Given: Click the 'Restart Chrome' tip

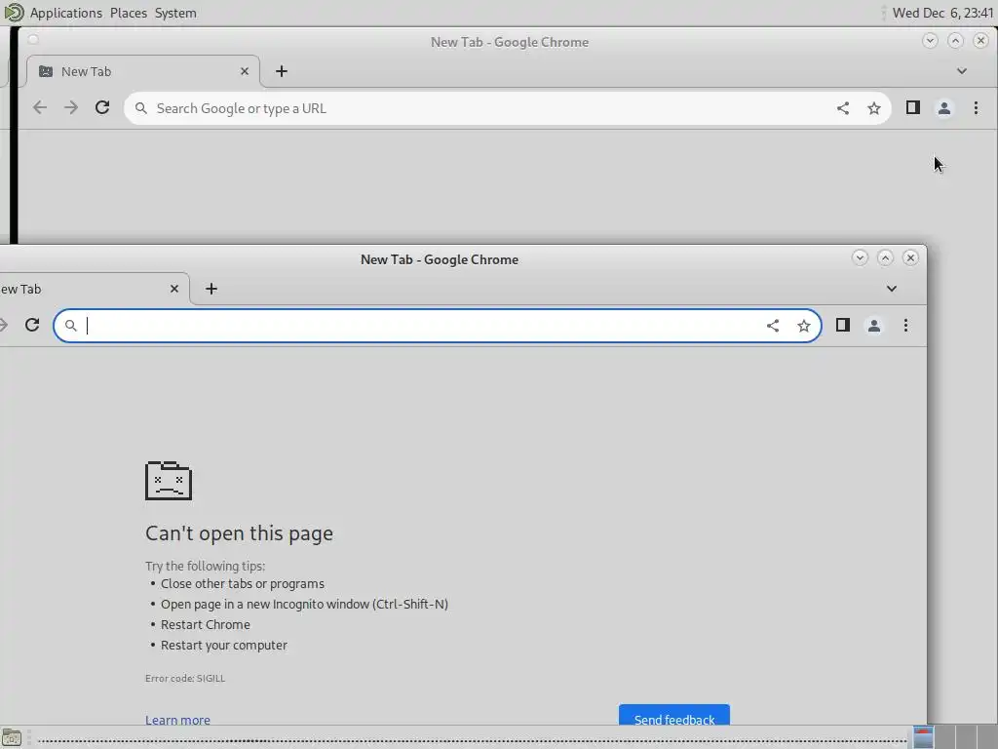Looking at the screenshot, I should [205, 625].
